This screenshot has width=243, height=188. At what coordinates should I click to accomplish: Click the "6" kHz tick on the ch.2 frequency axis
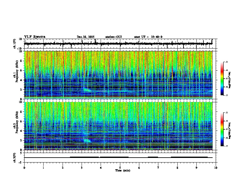click(x=21, y=121)
